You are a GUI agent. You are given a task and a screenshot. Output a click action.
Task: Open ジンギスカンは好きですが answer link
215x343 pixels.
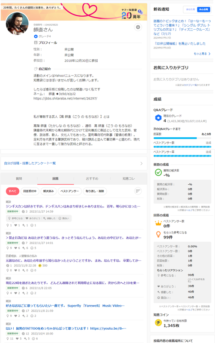pyautogui.click(x=73, y=206)
